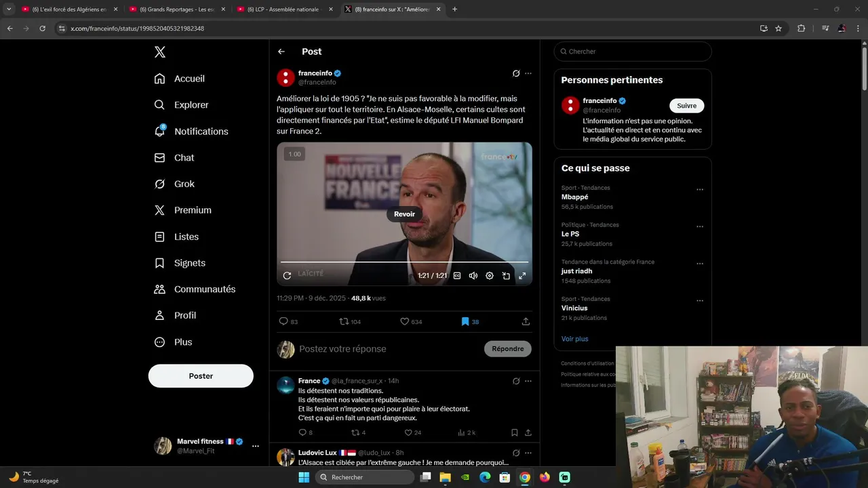Click taskbar Rechercher search box
This screenshot has height=488, width=868.
(366, 477)
